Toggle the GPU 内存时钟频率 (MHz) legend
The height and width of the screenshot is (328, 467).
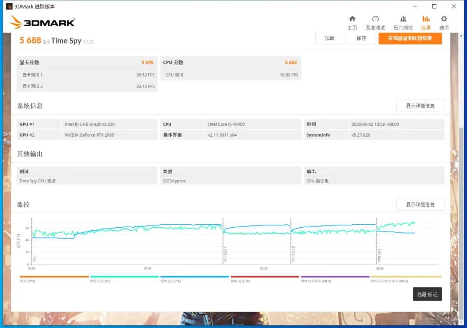406,279
